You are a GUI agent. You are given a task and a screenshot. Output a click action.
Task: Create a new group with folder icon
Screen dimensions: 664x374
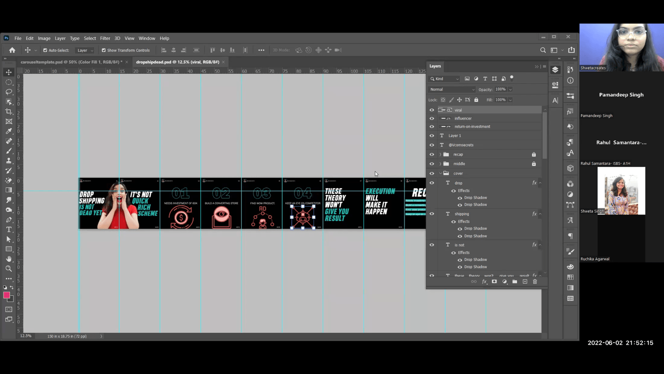click(515, 282)
